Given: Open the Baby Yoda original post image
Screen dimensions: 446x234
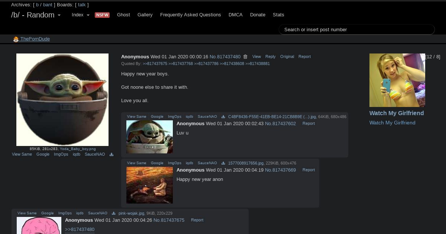Looking at the screenshot, I should (x=62, y=100).
